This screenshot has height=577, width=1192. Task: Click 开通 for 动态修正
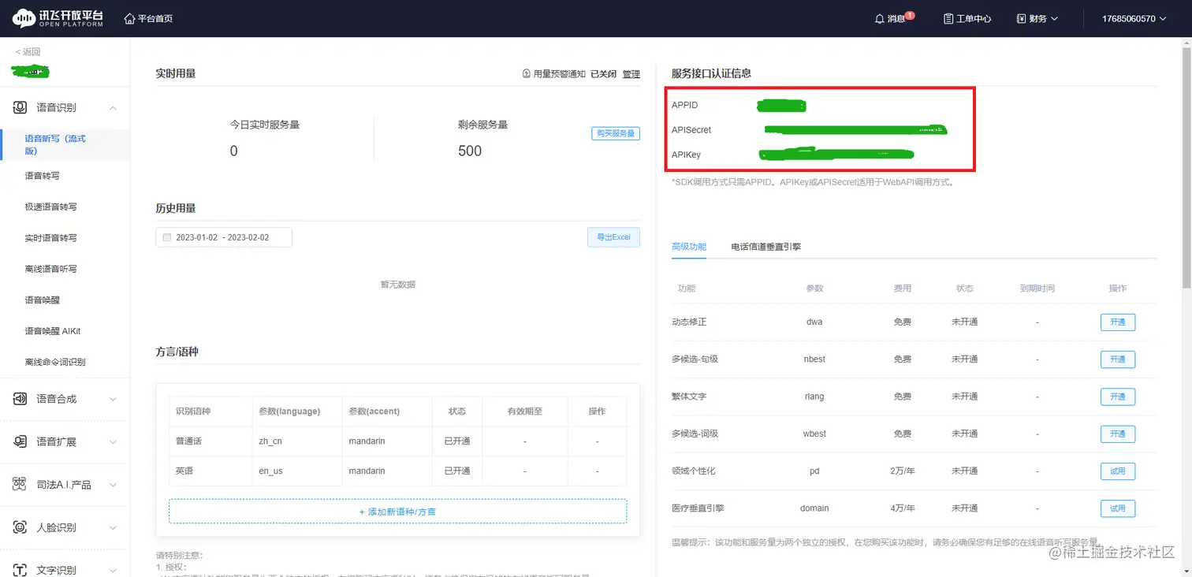[x=1118, y=322]
